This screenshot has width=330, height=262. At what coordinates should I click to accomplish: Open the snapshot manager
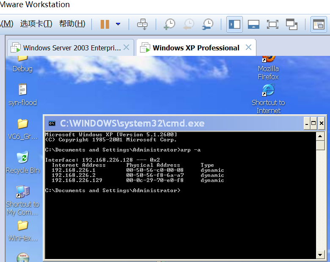pyautogui.click(x=207, y=24)
